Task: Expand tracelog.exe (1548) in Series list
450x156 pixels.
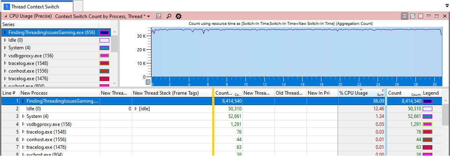Action: [5, 63]
